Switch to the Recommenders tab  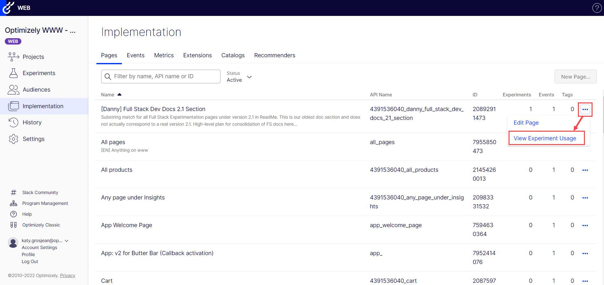(275, 55)
